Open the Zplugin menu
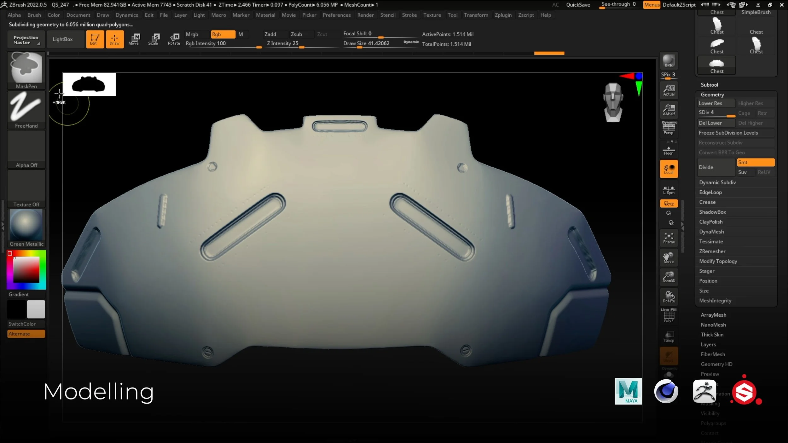Screen dimensions: 788x443 click(x=503, y=15)
